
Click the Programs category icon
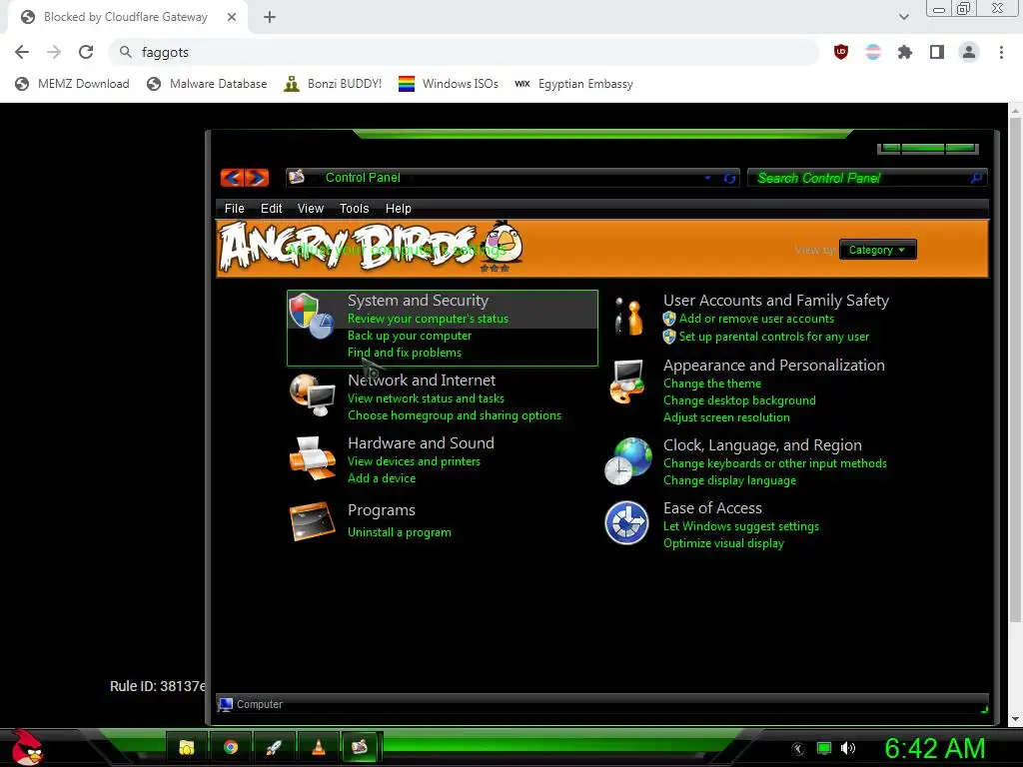pyautogui.click(x=313, y=521)
